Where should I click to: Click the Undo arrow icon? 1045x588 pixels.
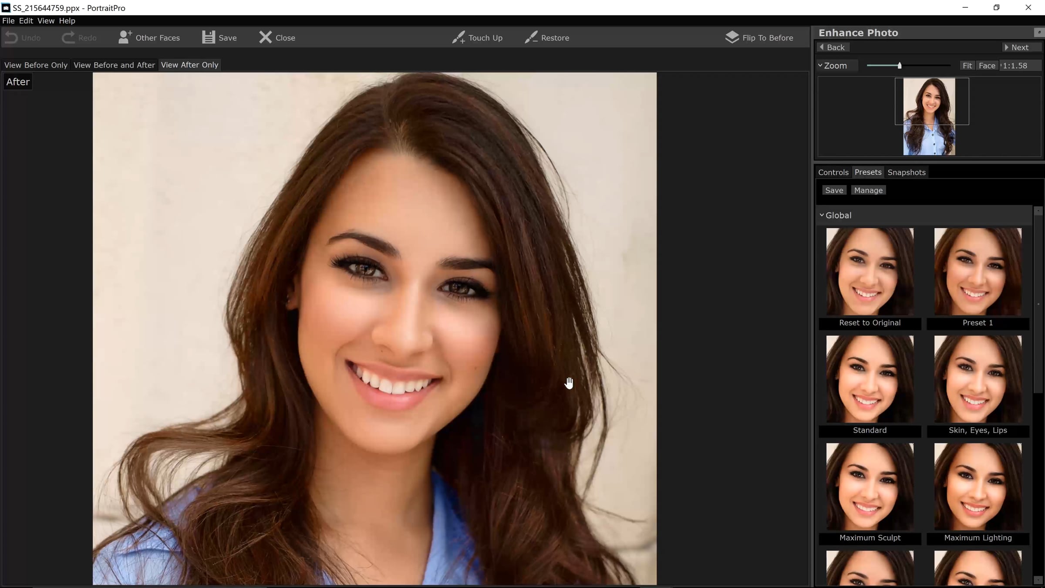pyautogui.click(x=11, y=38)
